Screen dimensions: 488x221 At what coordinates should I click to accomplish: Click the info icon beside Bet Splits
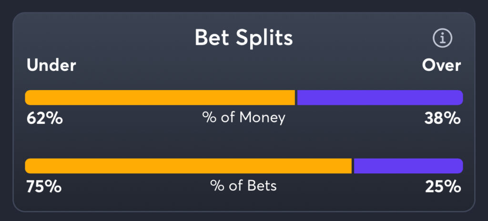442,38
